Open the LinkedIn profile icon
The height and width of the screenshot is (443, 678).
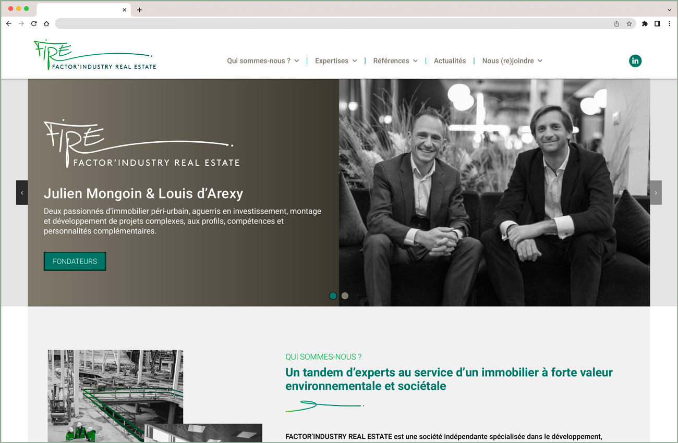click(x=635, y=61)
